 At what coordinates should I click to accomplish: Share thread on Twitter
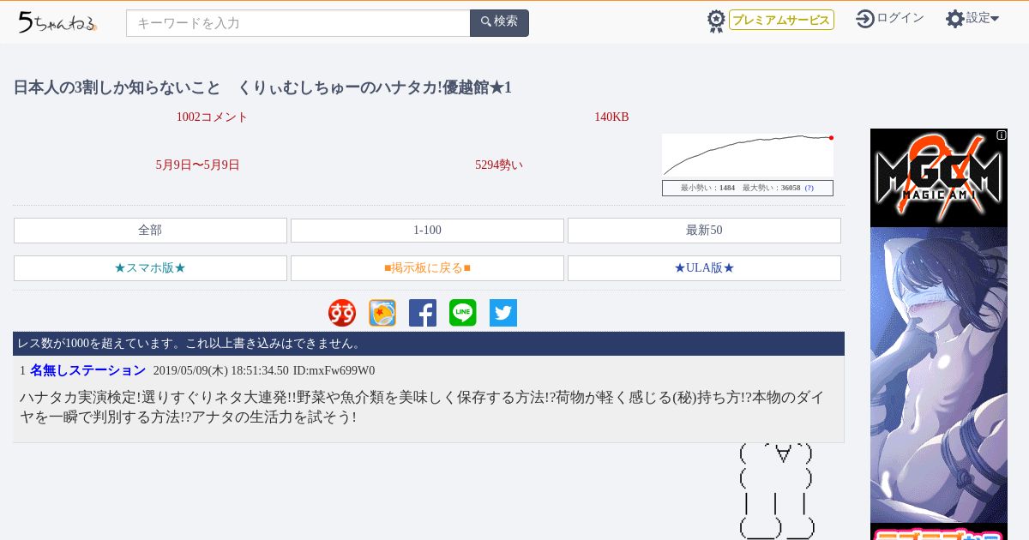point(503,313)
